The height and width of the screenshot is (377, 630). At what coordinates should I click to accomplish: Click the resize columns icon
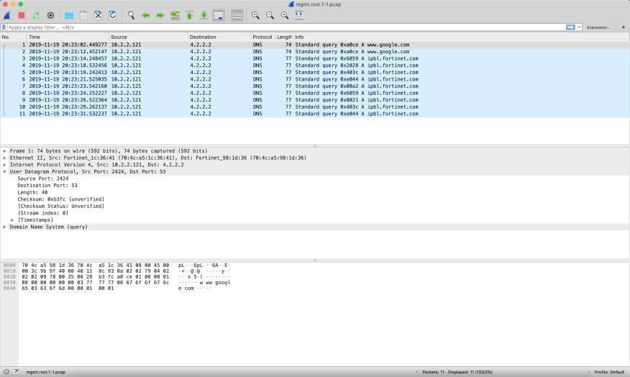299,15
